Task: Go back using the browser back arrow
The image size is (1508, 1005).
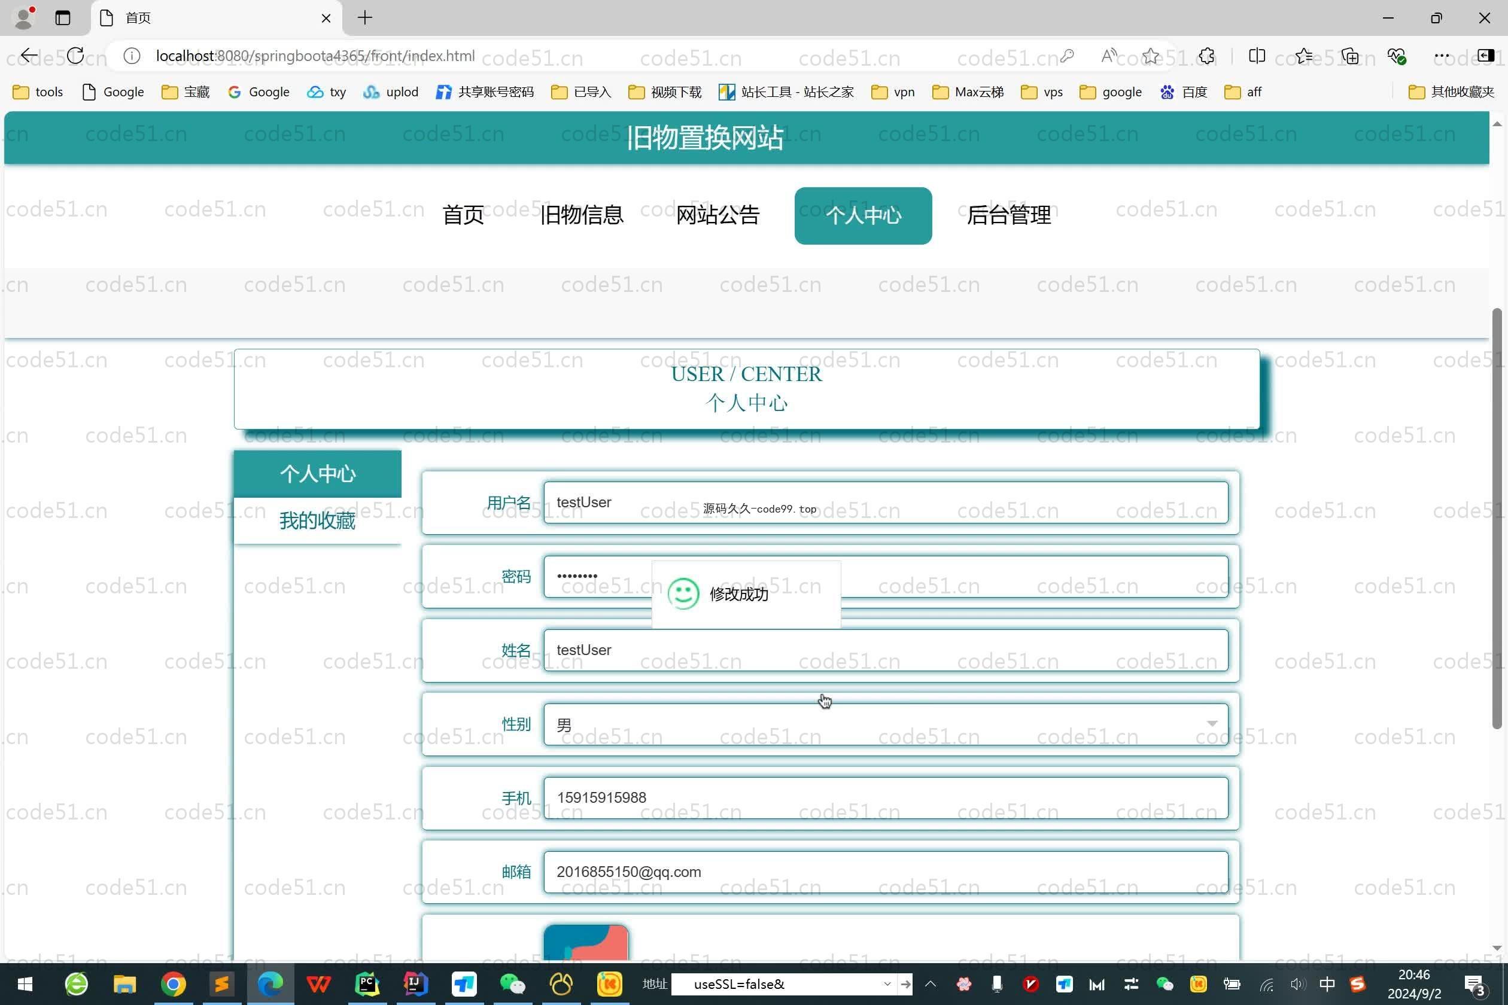Action: tap(29, 56)
